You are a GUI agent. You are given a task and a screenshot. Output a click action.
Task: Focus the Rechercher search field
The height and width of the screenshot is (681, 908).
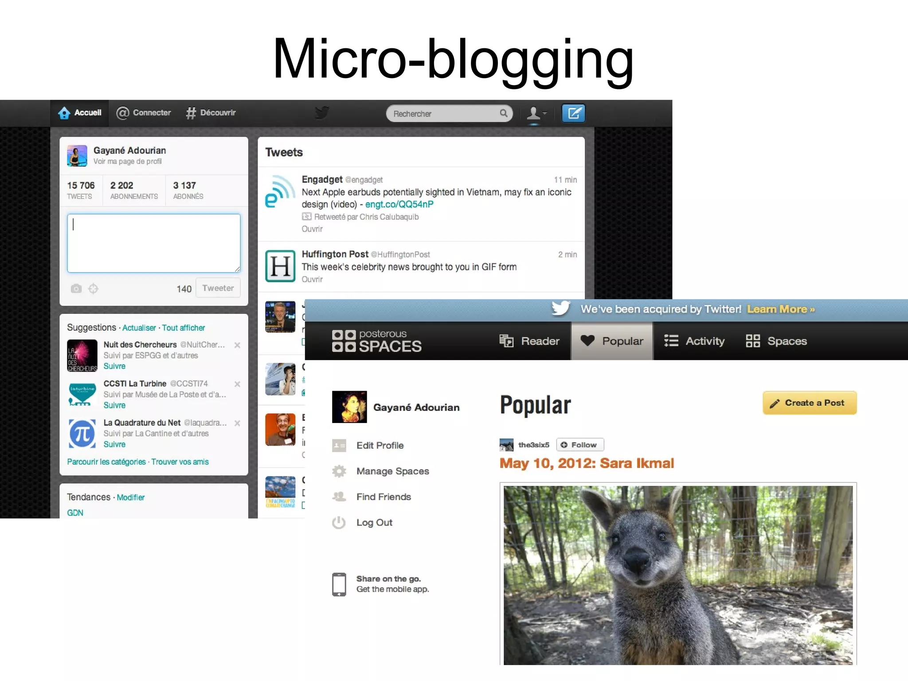click(x=449, y=113)
